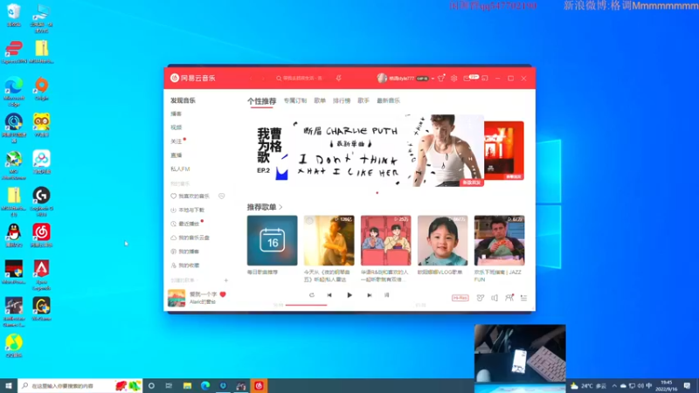
Task: Open the messages envelope icon
Action: point(467,79)
